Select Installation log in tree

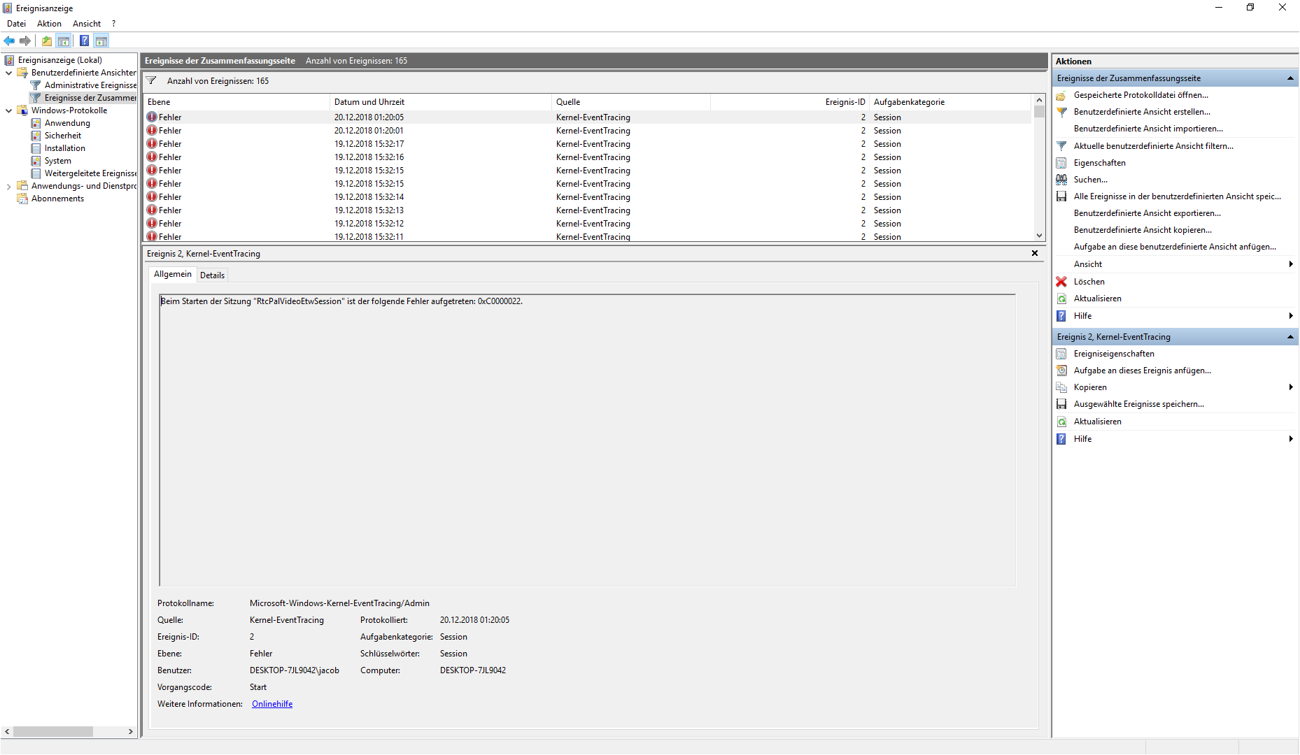pos(65,148)
